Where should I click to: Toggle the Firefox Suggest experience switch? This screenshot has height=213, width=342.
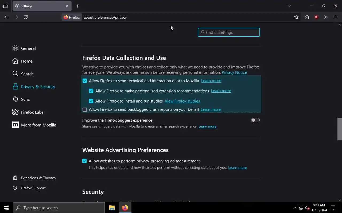(255, 120)
